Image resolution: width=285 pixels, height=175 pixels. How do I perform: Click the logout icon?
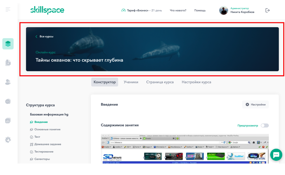(267, 10)
